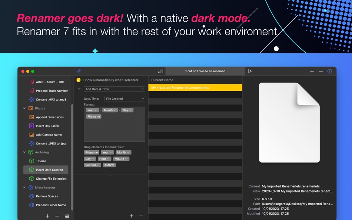Click the file path /Users/josegarcia text
This screenshot has height=220, width=352.
coord(297,204)
